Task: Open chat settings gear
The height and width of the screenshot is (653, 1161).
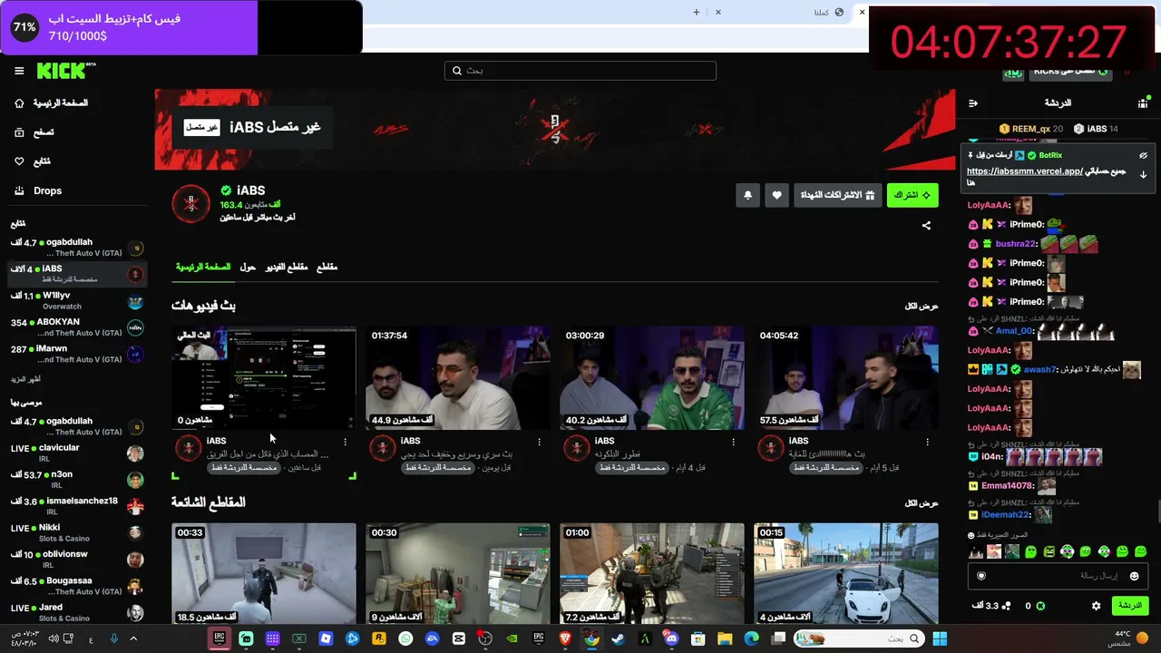Action: (x=1096, y=606)
